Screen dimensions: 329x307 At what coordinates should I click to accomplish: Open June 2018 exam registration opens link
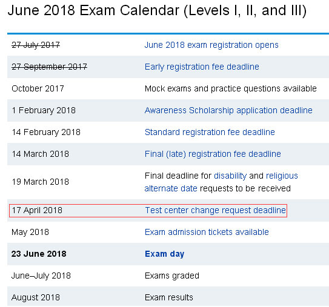pos(211,45)
